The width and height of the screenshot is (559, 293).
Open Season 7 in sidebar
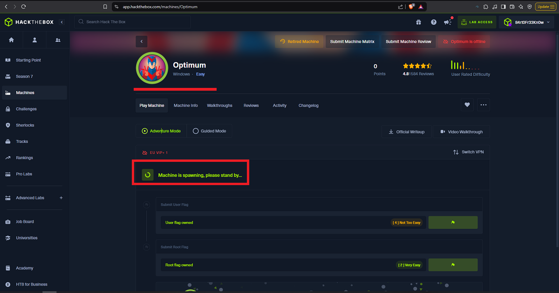[x=34, y=76]
